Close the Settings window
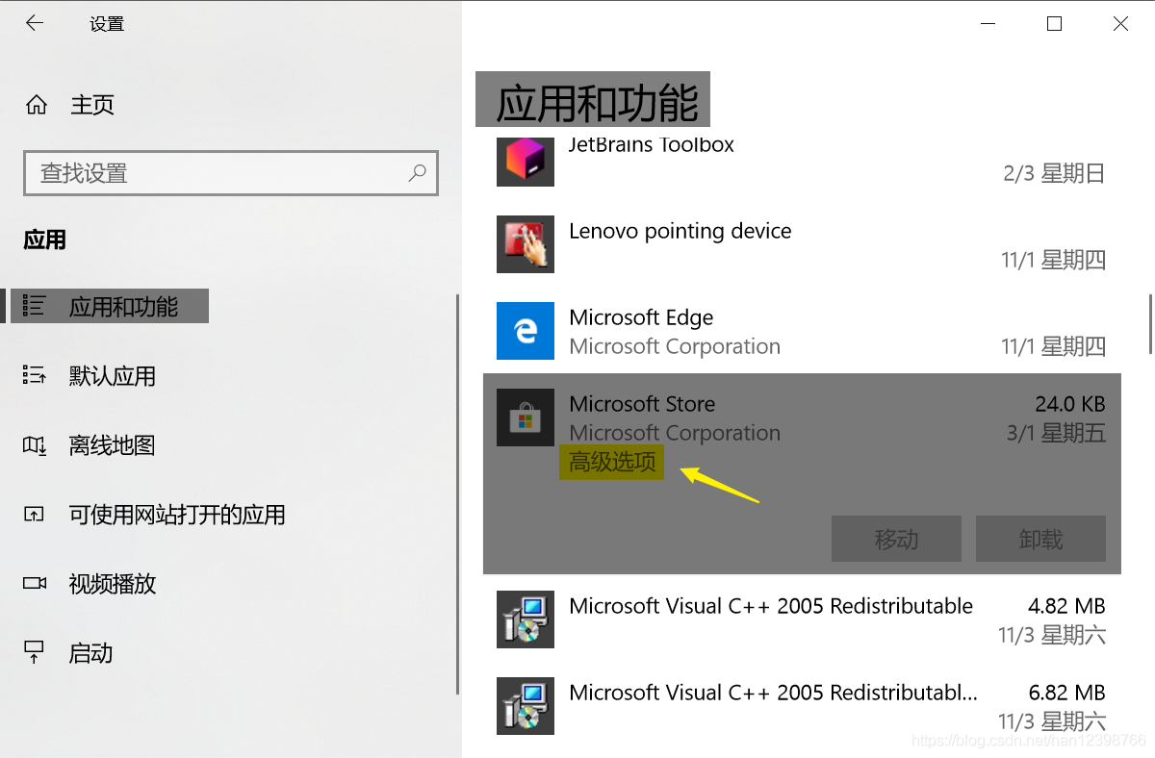The image size is (1155, 758). click(x=1120, y=24)
